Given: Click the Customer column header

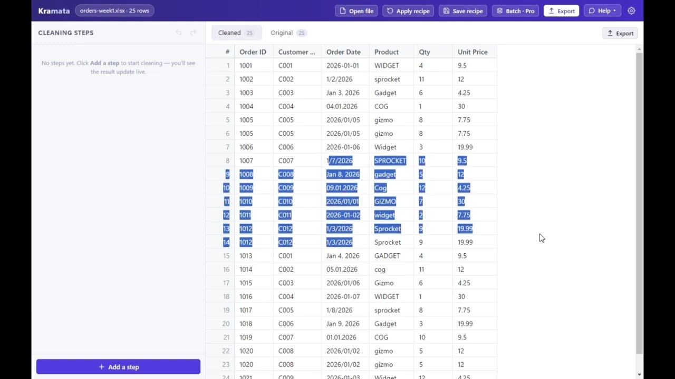Looking at the screenshot, I should pyautogui.click(x=297, y=52).
